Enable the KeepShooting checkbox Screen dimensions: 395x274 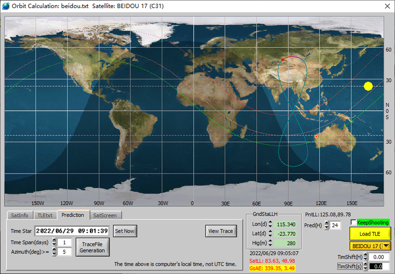[x=354, y=222]
